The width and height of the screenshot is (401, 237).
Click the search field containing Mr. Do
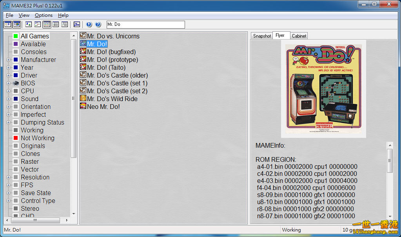[x=145, y=24]
